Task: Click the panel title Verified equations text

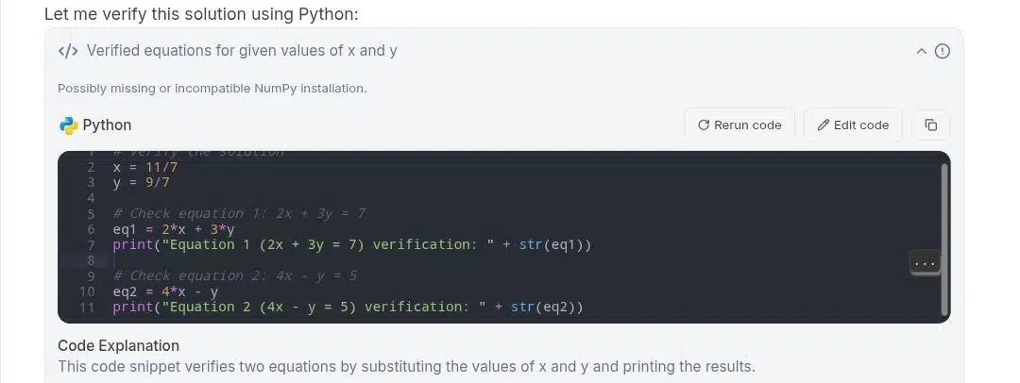Action: (242, 51)
